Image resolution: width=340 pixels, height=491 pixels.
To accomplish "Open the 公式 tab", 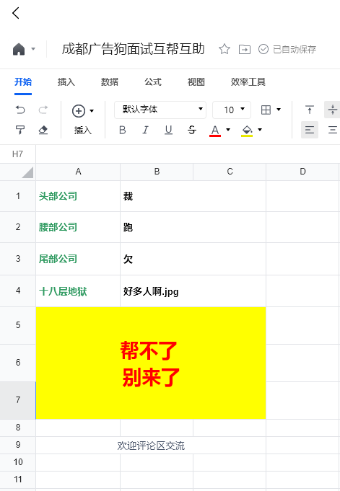I will (x=153, y=82).
